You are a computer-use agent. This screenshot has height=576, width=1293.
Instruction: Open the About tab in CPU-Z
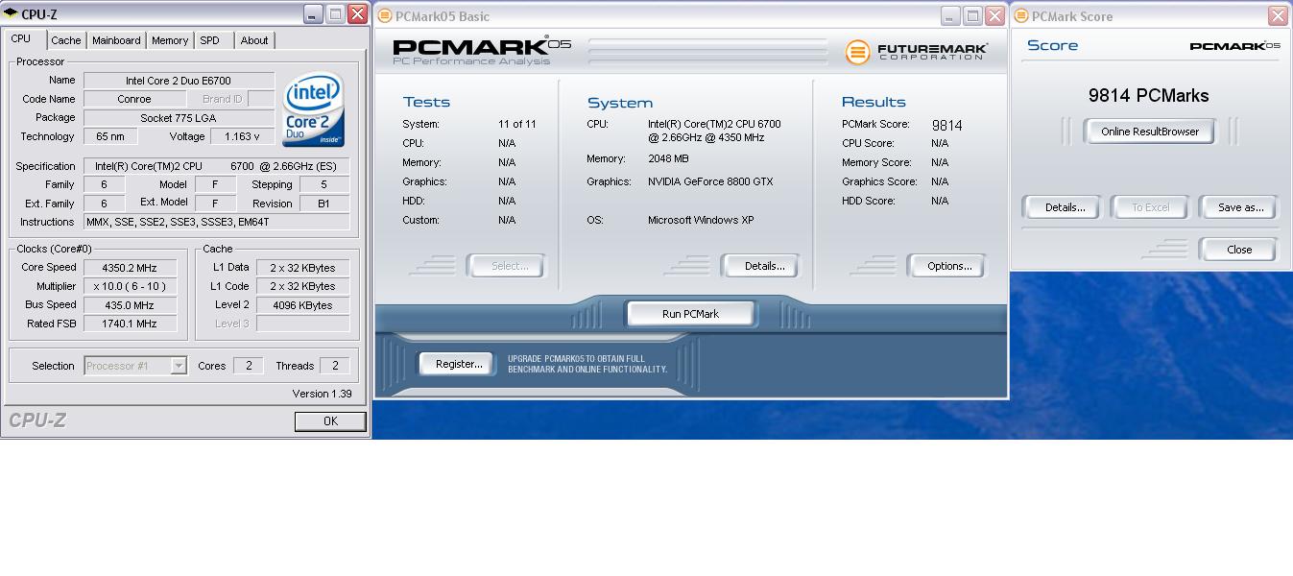click(254, 40)
